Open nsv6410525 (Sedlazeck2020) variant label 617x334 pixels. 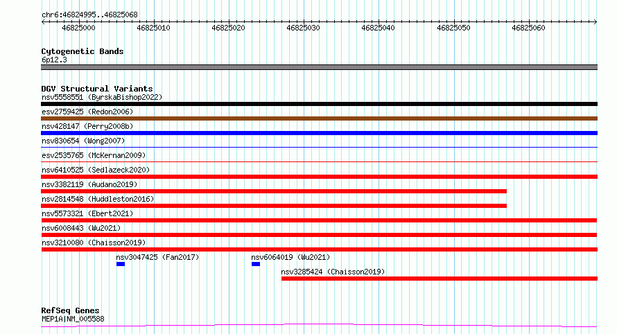pyautogui.click(x=96, y=170)
